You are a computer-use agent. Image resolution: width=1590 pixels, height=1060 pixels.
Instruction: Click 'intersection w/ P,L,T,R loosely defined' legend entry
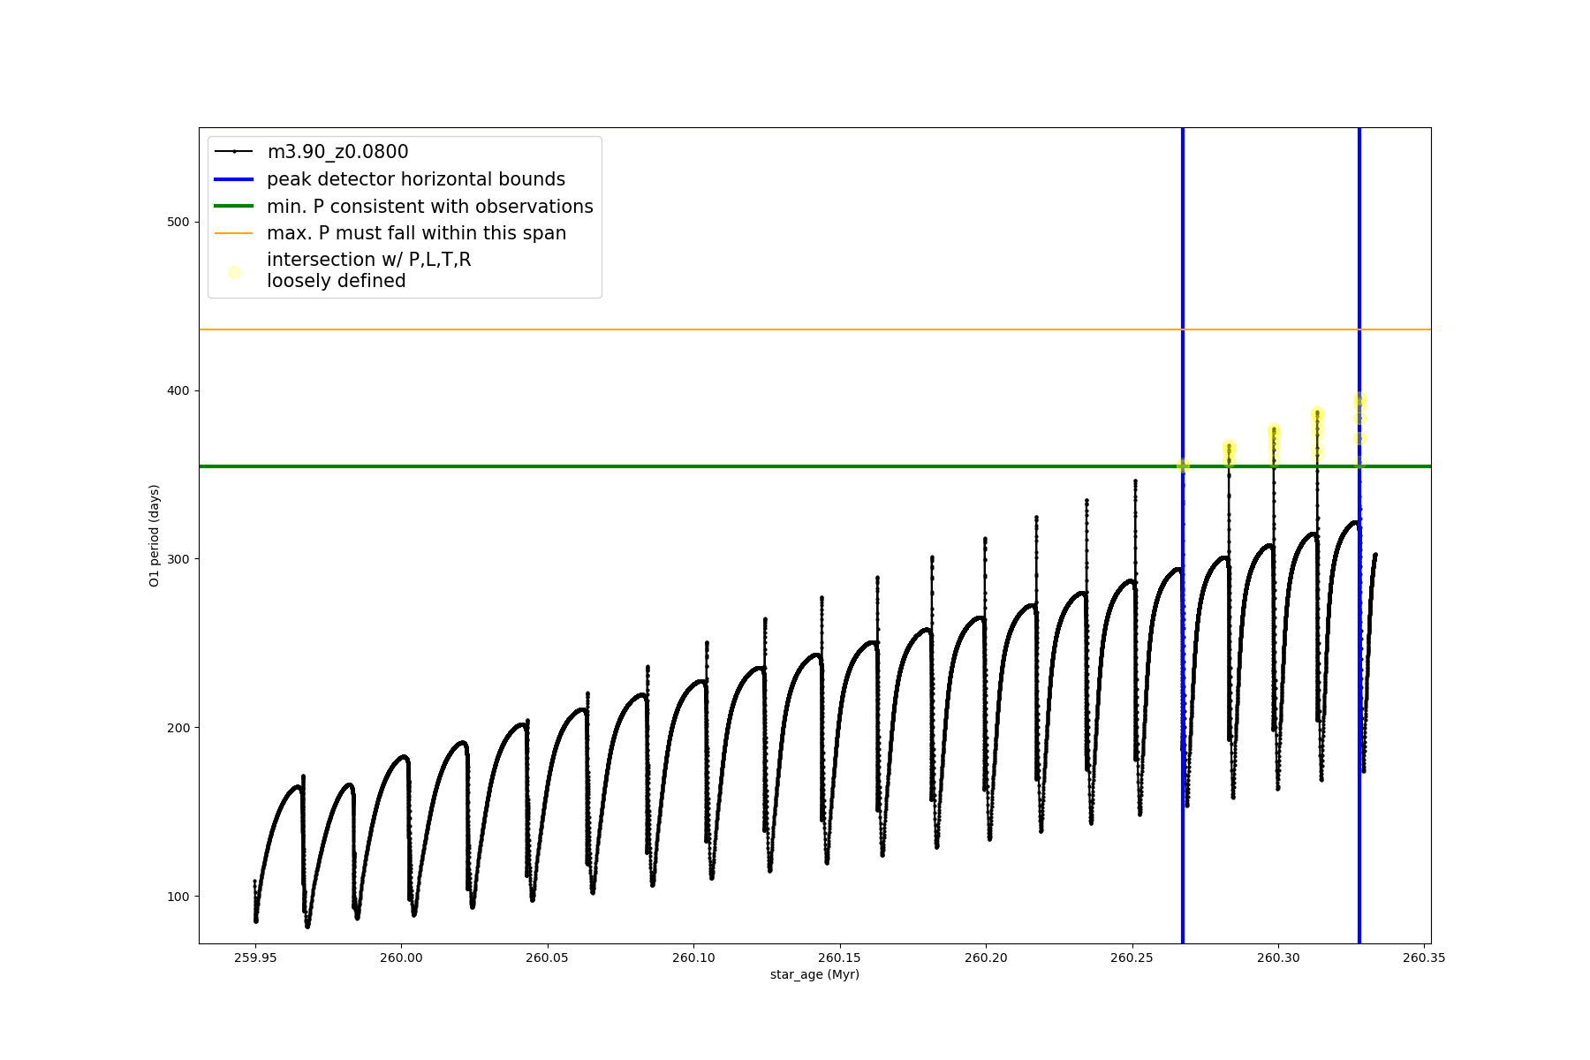(368, 270)
